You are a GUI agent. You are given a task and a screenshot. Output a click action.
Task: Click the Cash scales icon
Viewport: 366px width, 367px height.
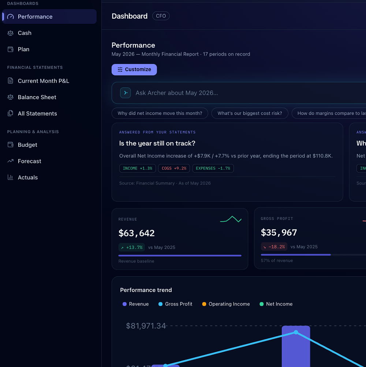click(11, 33)
